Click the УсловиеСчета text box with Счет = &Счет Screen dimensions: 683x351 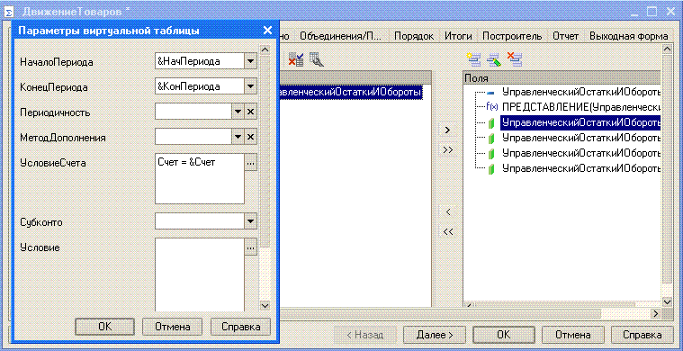(x=200, y=178)
